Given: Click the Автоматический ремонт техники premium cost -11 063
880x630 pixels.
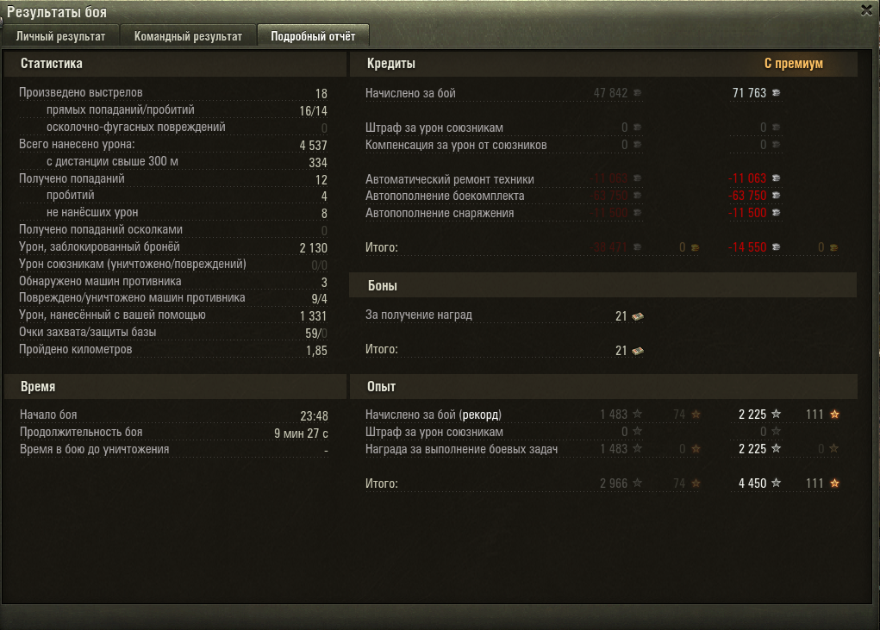Looking at the screenshot, I should pos(747,178).
